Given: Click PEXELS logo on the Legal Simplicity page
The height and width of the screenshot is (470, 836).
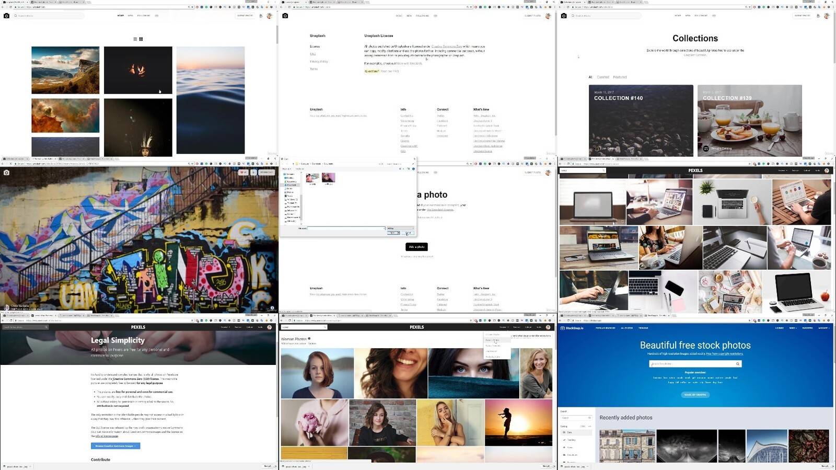Looking at the screenshot, I should click(138, 327).
